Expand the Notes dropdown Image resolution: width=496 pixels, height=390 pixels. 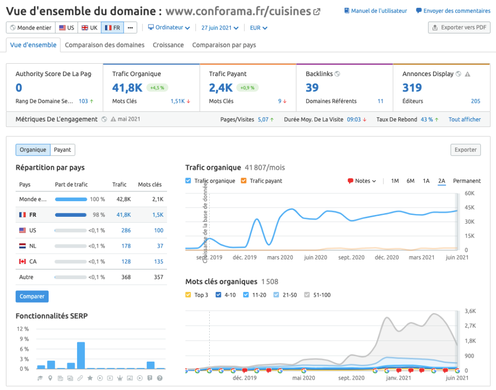[362, 181]
